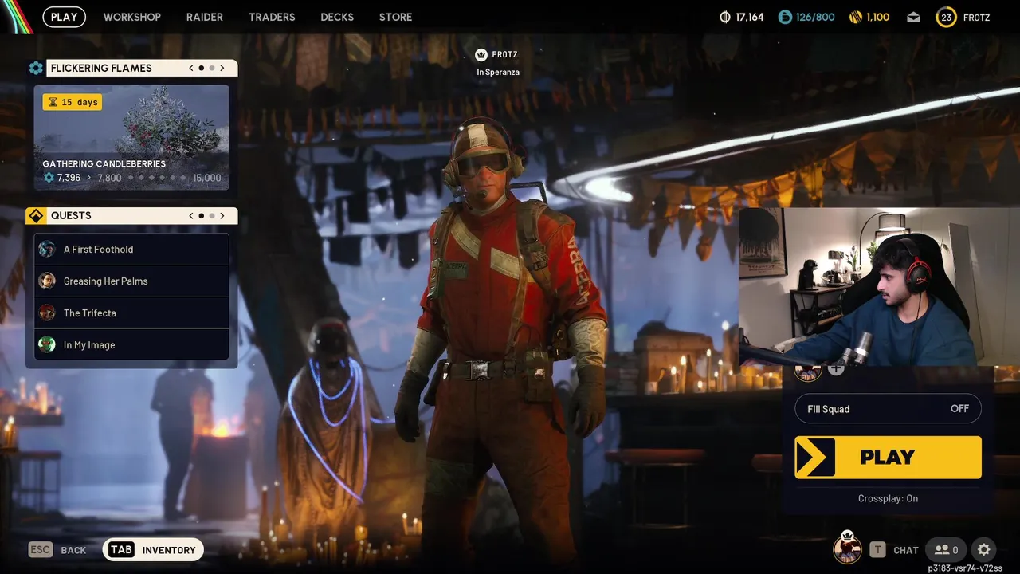The image size is (1020, 574).
Task: Go back with the ESC Back button
Action: 57,549
